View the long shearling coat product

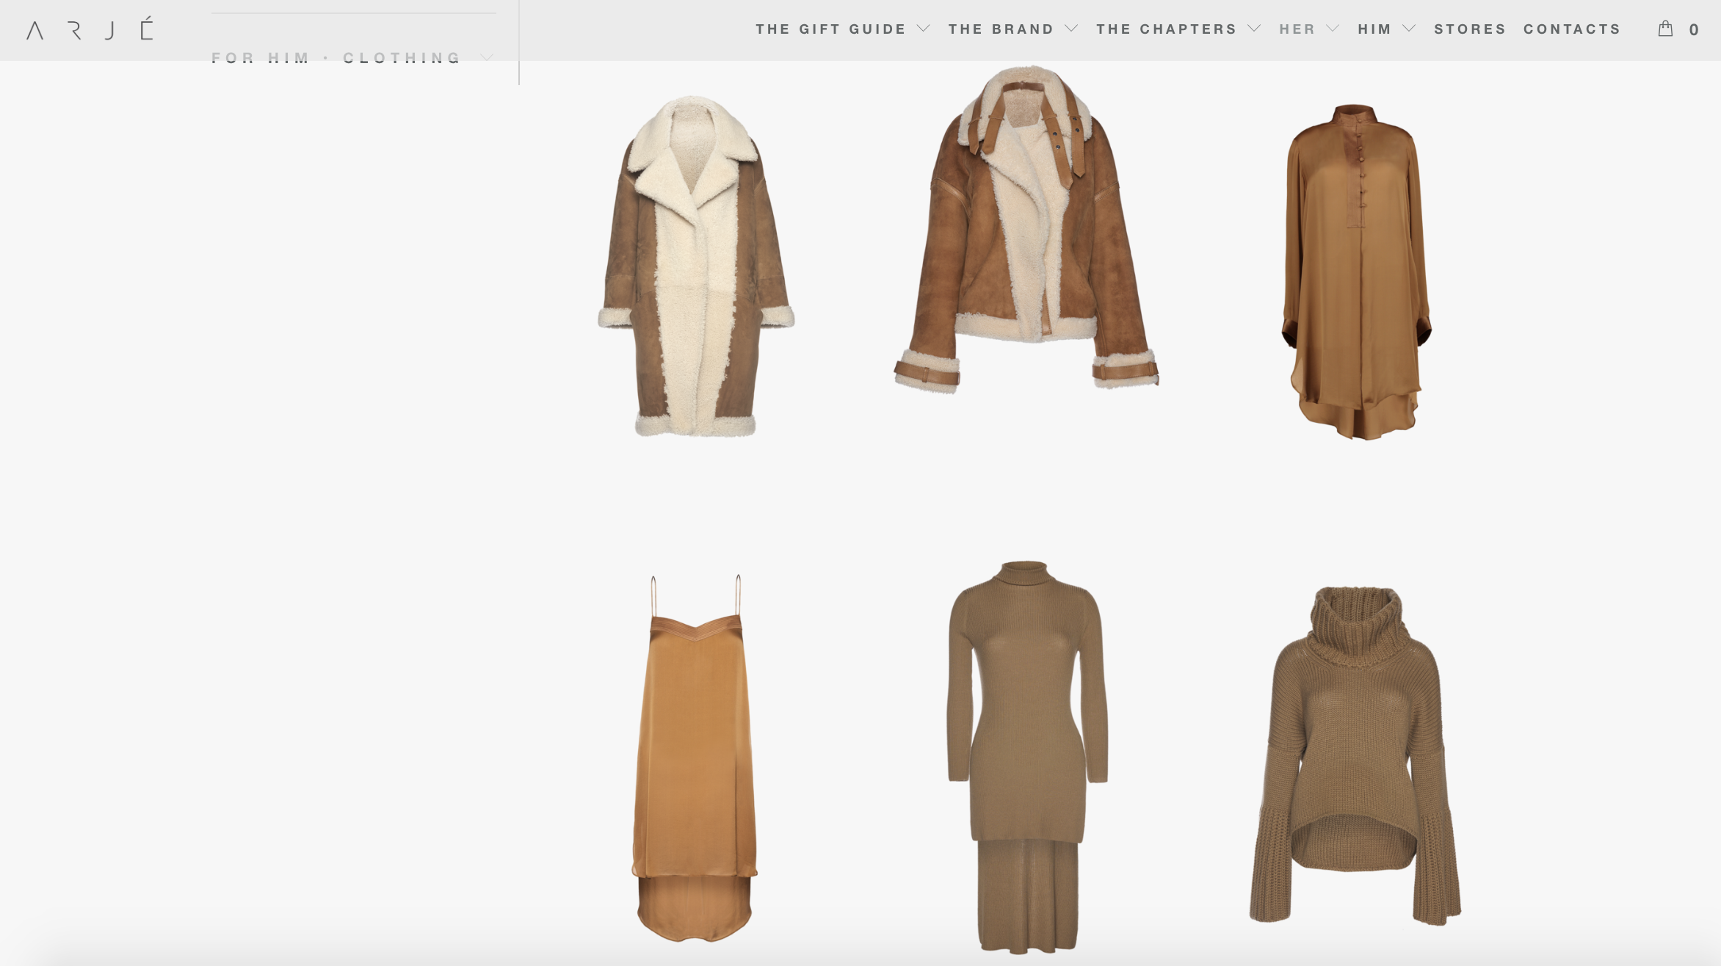pyautogui.click(x=695, y=266)
